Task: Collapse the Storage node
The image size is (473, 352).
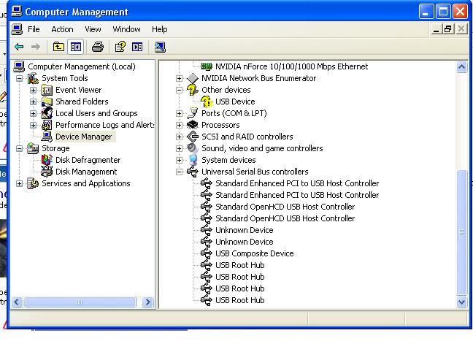Action: (x=19, y=148)
